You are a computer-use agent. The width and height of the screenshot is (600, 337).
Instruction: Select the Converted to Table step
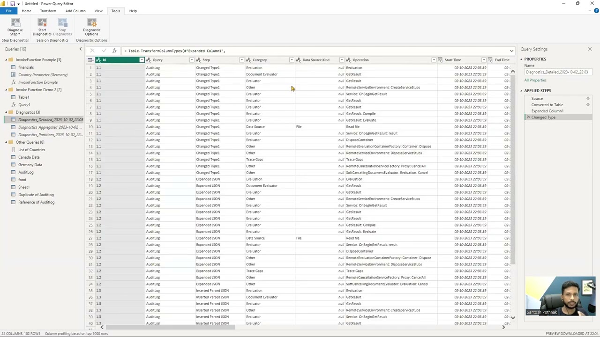click(x=547, y=105)
